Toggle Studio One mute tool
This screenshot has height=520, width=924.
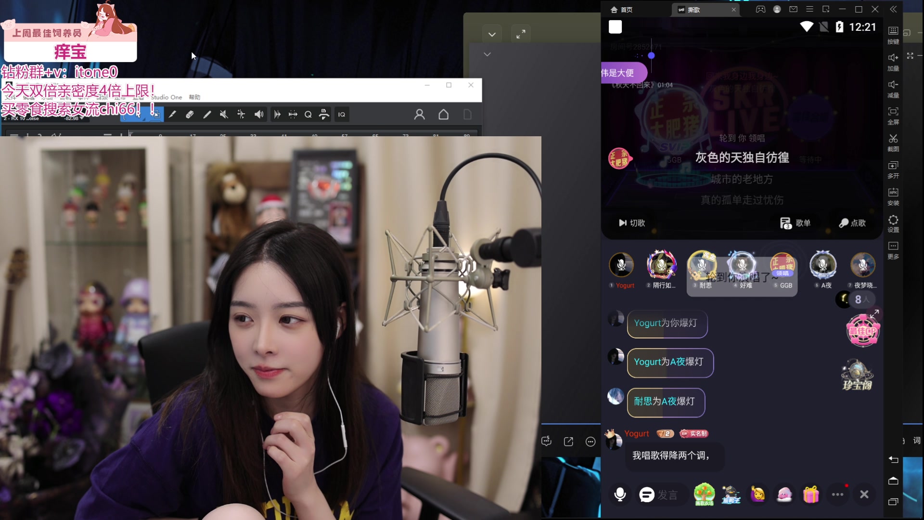224,115
